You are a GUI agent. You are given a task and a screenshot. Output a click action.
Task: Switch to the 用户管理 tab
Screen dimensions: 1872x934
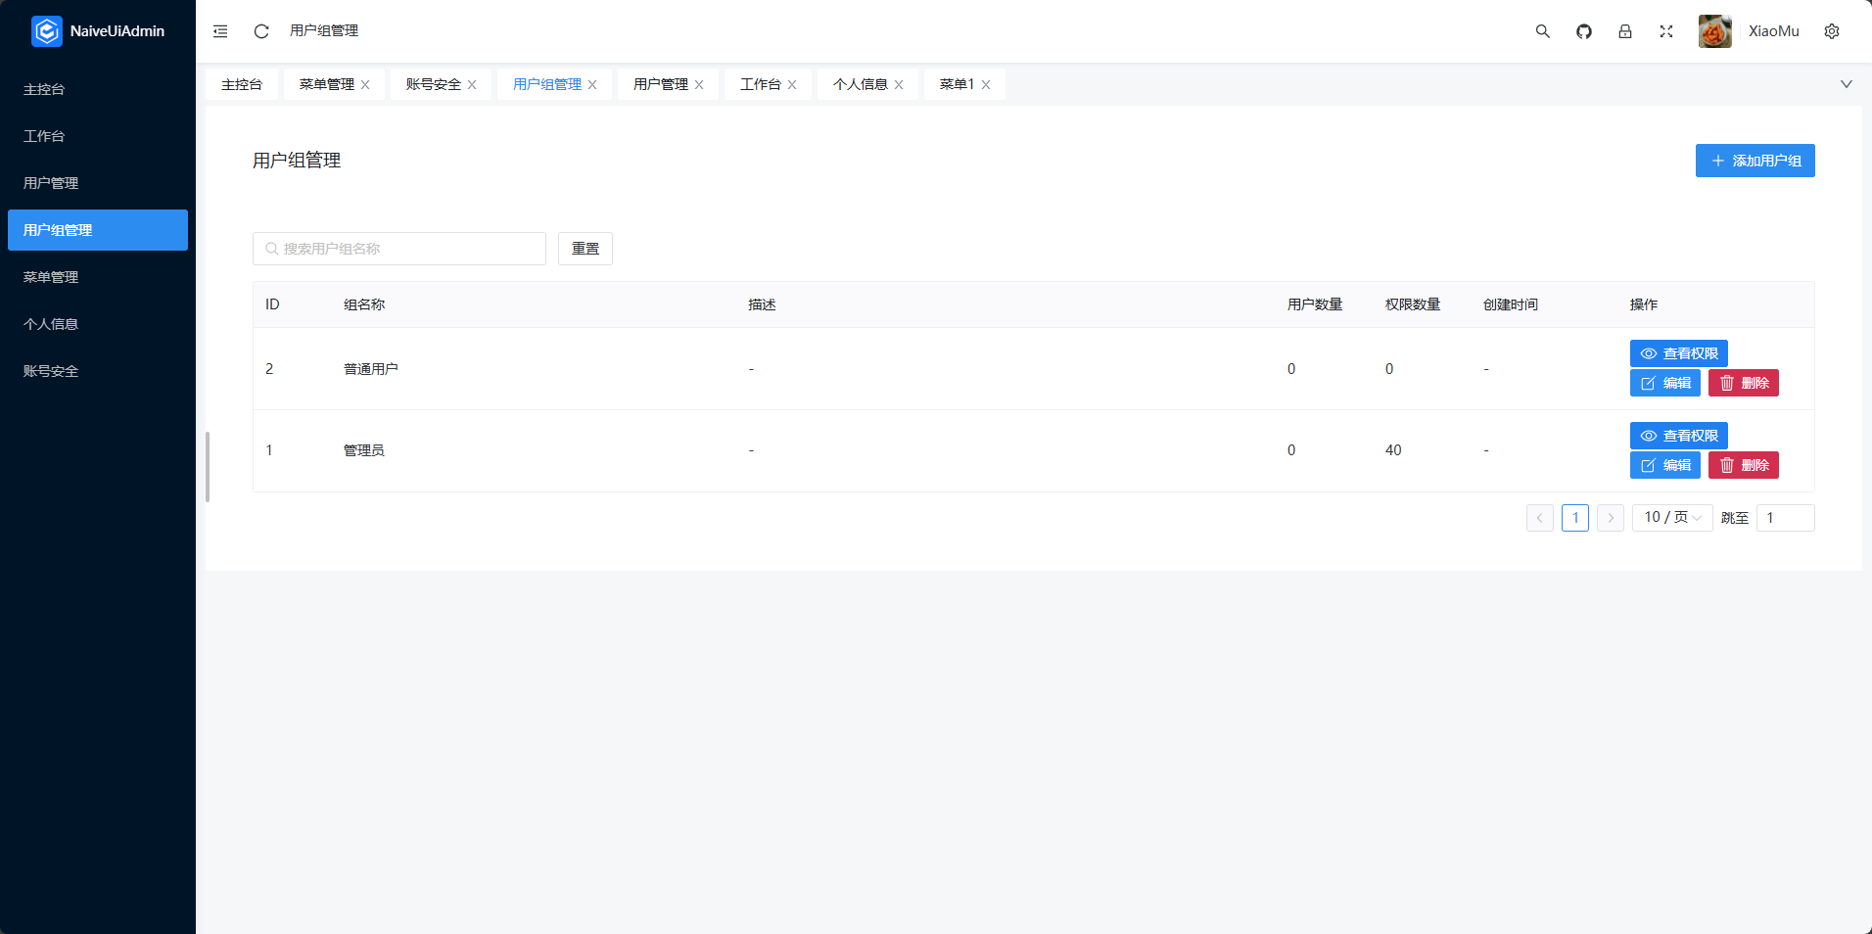pyautogui.click(x=660, y=84)
